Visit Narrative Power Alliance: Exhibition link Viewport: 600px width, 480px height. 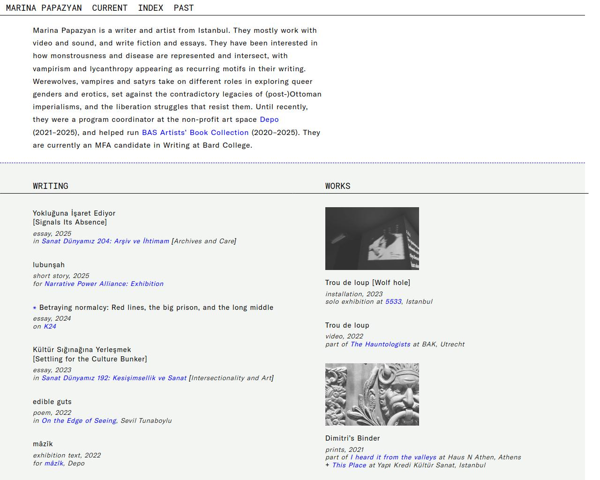(x=104, y=284)
